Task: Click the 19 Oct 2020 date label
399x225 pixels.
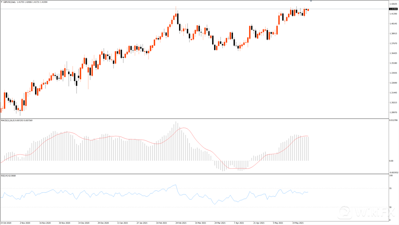Action: 6,223
